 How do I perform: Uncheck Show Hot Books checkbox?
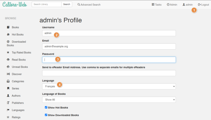[46, 107]
